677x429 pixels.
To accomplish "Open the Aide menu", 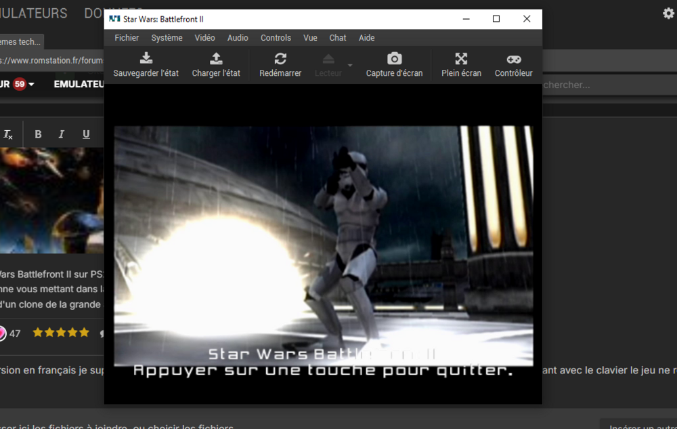I will point(366,38).
